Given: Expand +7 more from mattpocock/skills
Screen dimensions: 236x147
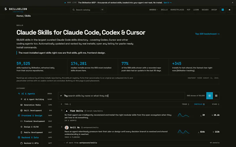Looking at the screenshot, I should pyautogui.click(x=80, y=143).
